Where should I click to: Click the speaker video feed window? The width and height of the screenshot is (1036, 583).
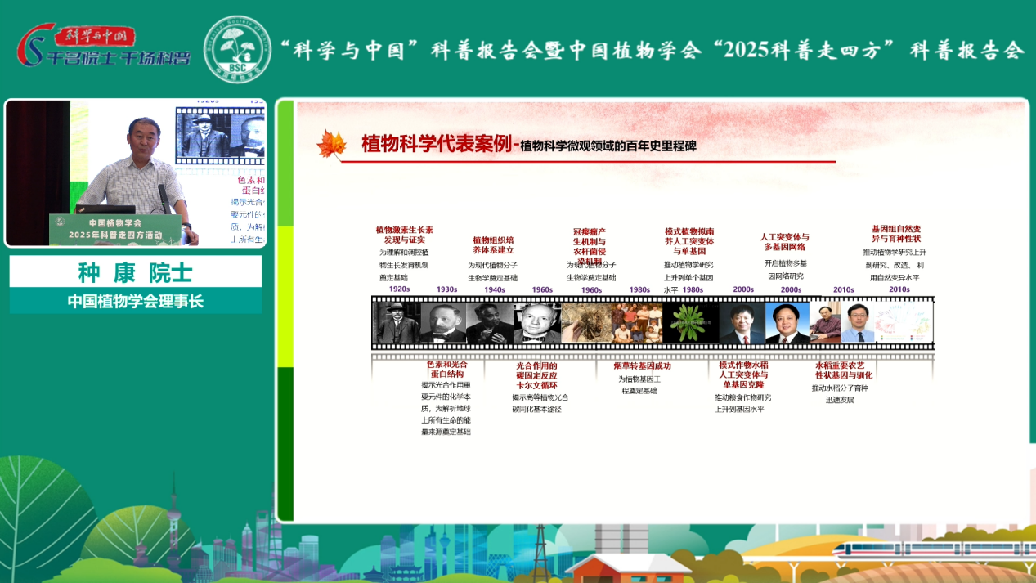136,173
